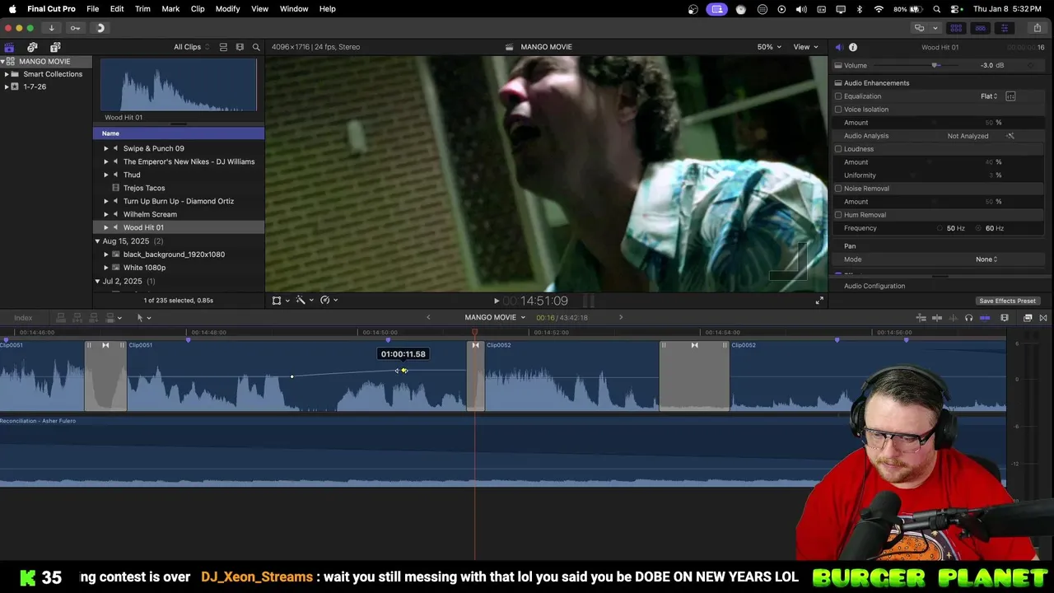Enable the Voice Isolation checkbox

838,110
